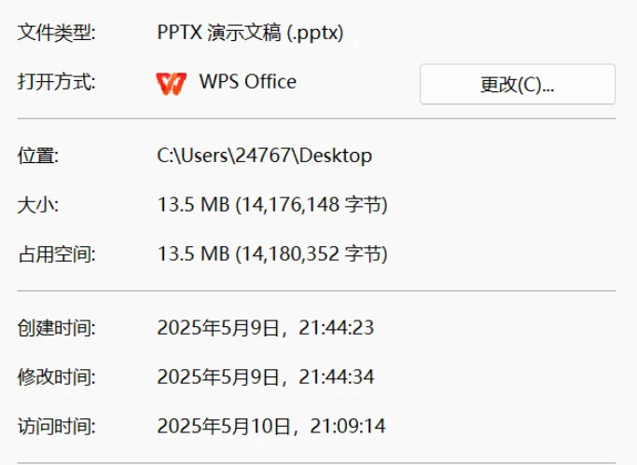Click the PPTX 演示文稿 (.pptx) file type value
The image size is (637, 465).
[x=251, y=33]
